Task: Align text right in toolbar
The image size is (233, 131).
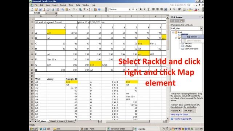Action: 161,9
